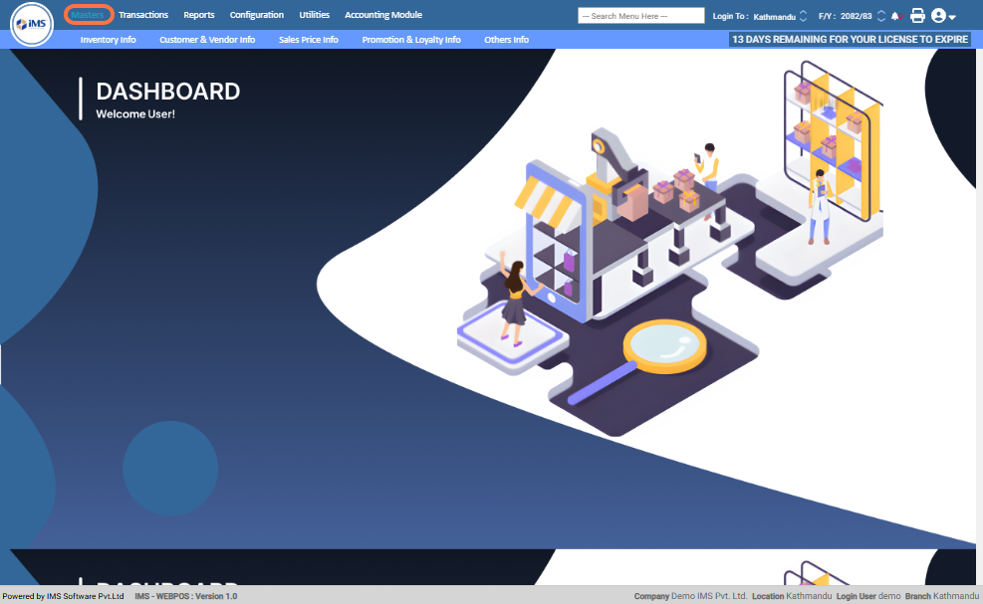This screenshot has height=604, width=983.
Task: Open the Accounting Module menu
Action: click(382, 15)
